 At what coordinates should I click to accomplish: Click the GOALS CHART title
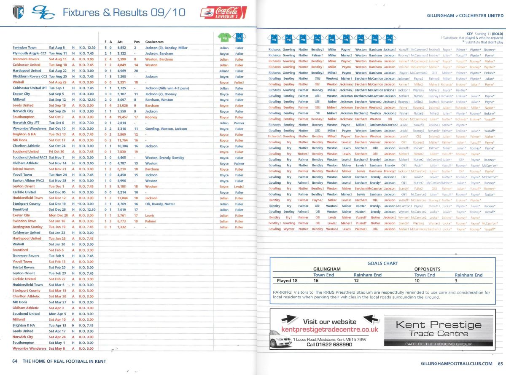[382, 263]
